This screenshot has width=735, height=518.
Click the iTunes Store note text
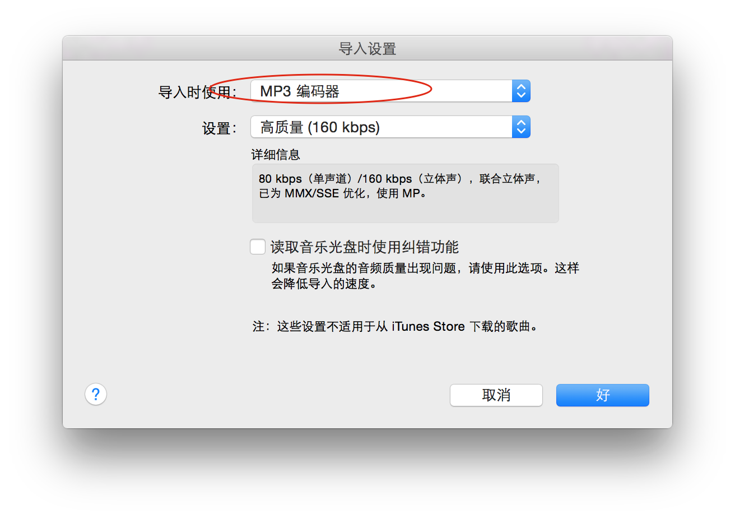click(428, 326)
